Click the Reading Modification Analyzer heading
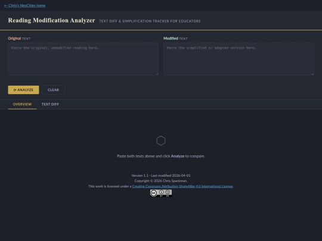The height and width of the screenshot is (241, 322). [x=51, y=20]
